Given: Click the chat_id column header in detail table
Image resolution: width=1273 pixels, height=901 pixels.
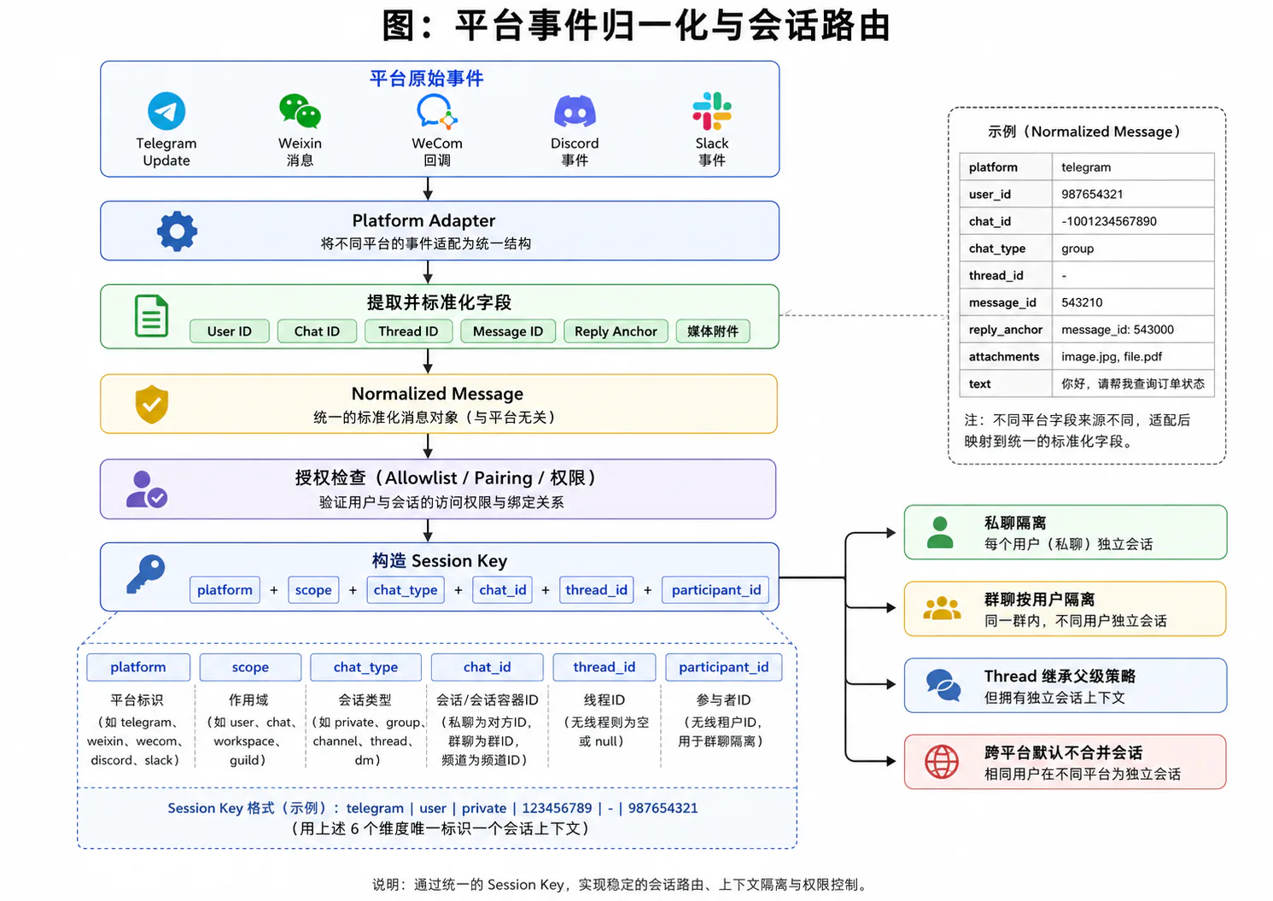Looking at the screenshot, I should (x=487, y=667).
